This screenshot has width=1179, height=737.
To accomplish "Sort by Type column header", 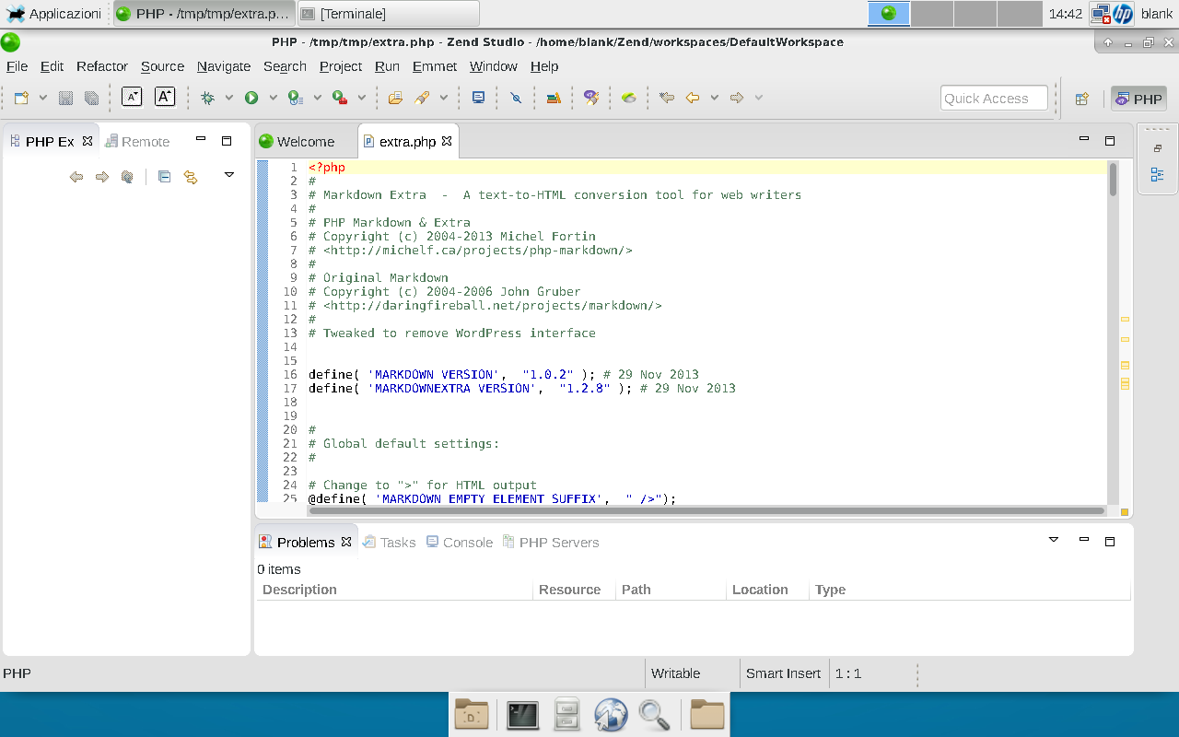I will point(970,590).
